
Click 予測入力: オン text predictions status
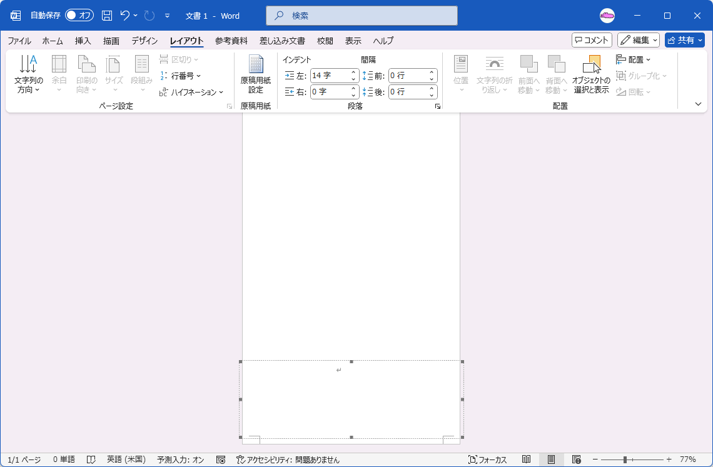coord(181,459)
